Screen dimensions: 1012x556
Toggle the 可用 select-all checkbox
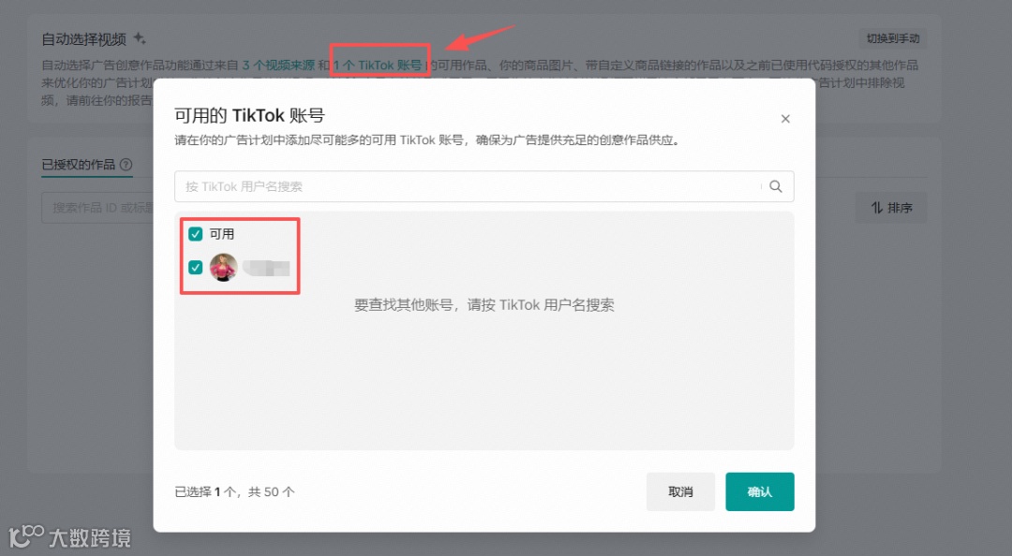[x=196, y=233]
